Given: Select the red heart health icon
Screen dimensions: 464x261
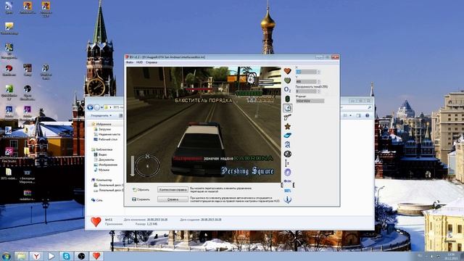Looking at the screenshot, I should (x=287, y=71).
